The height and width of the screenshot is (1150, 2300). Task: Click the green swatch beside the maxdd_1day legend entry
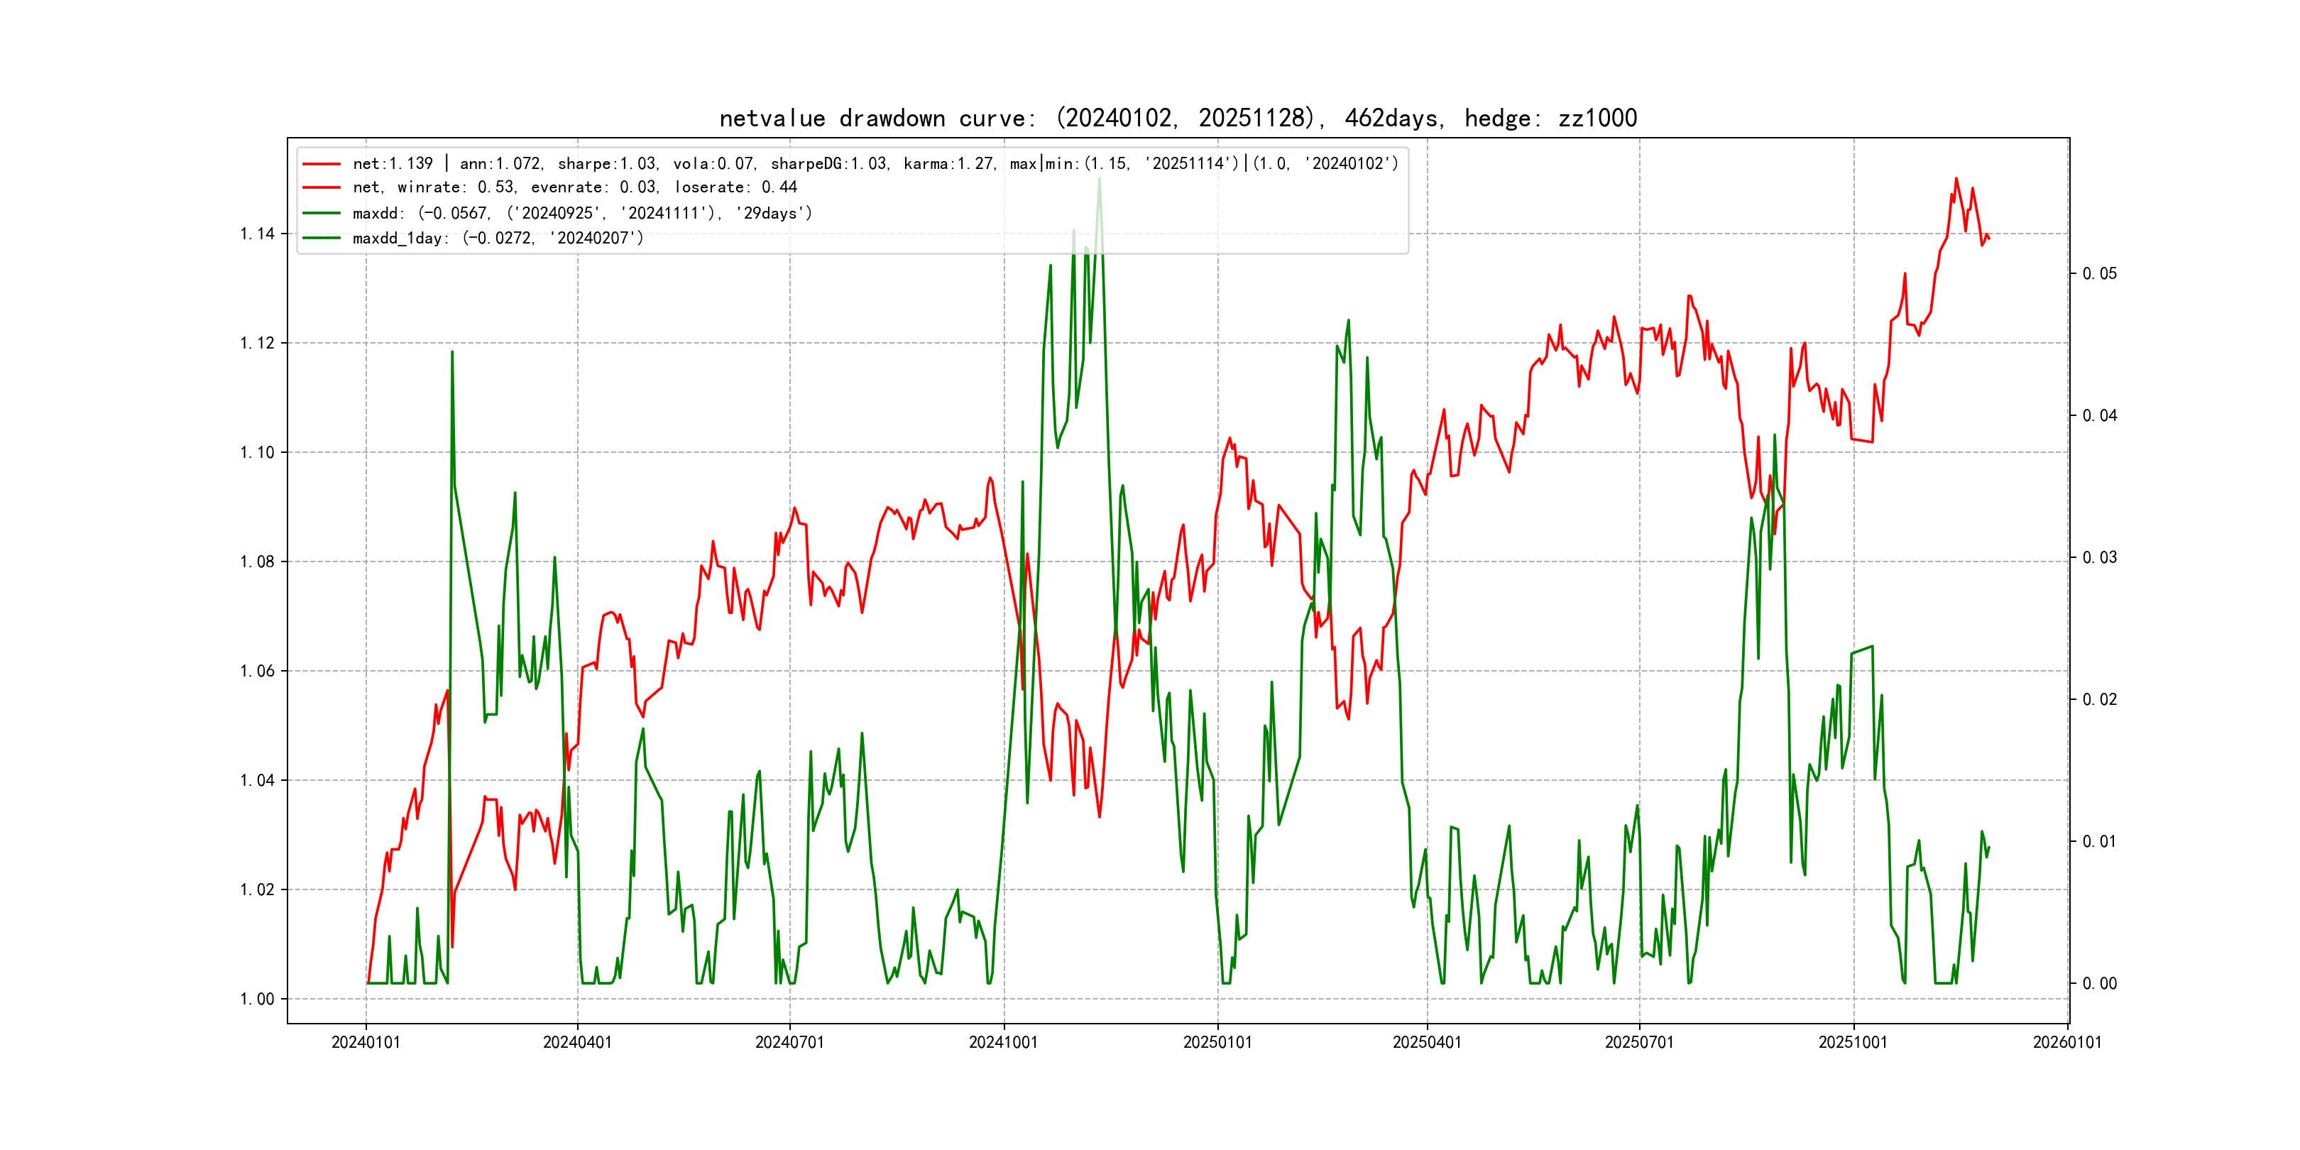tap(322, 239)
